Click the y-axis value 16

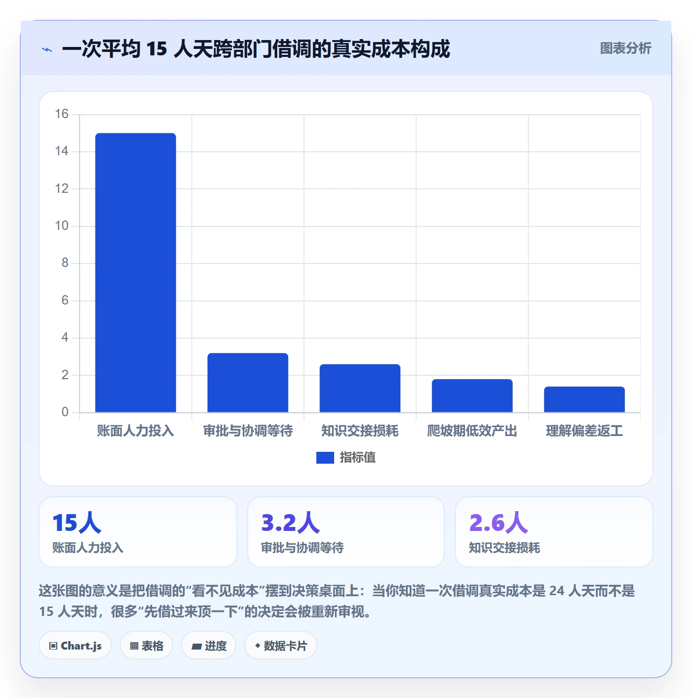pos(62,114)
